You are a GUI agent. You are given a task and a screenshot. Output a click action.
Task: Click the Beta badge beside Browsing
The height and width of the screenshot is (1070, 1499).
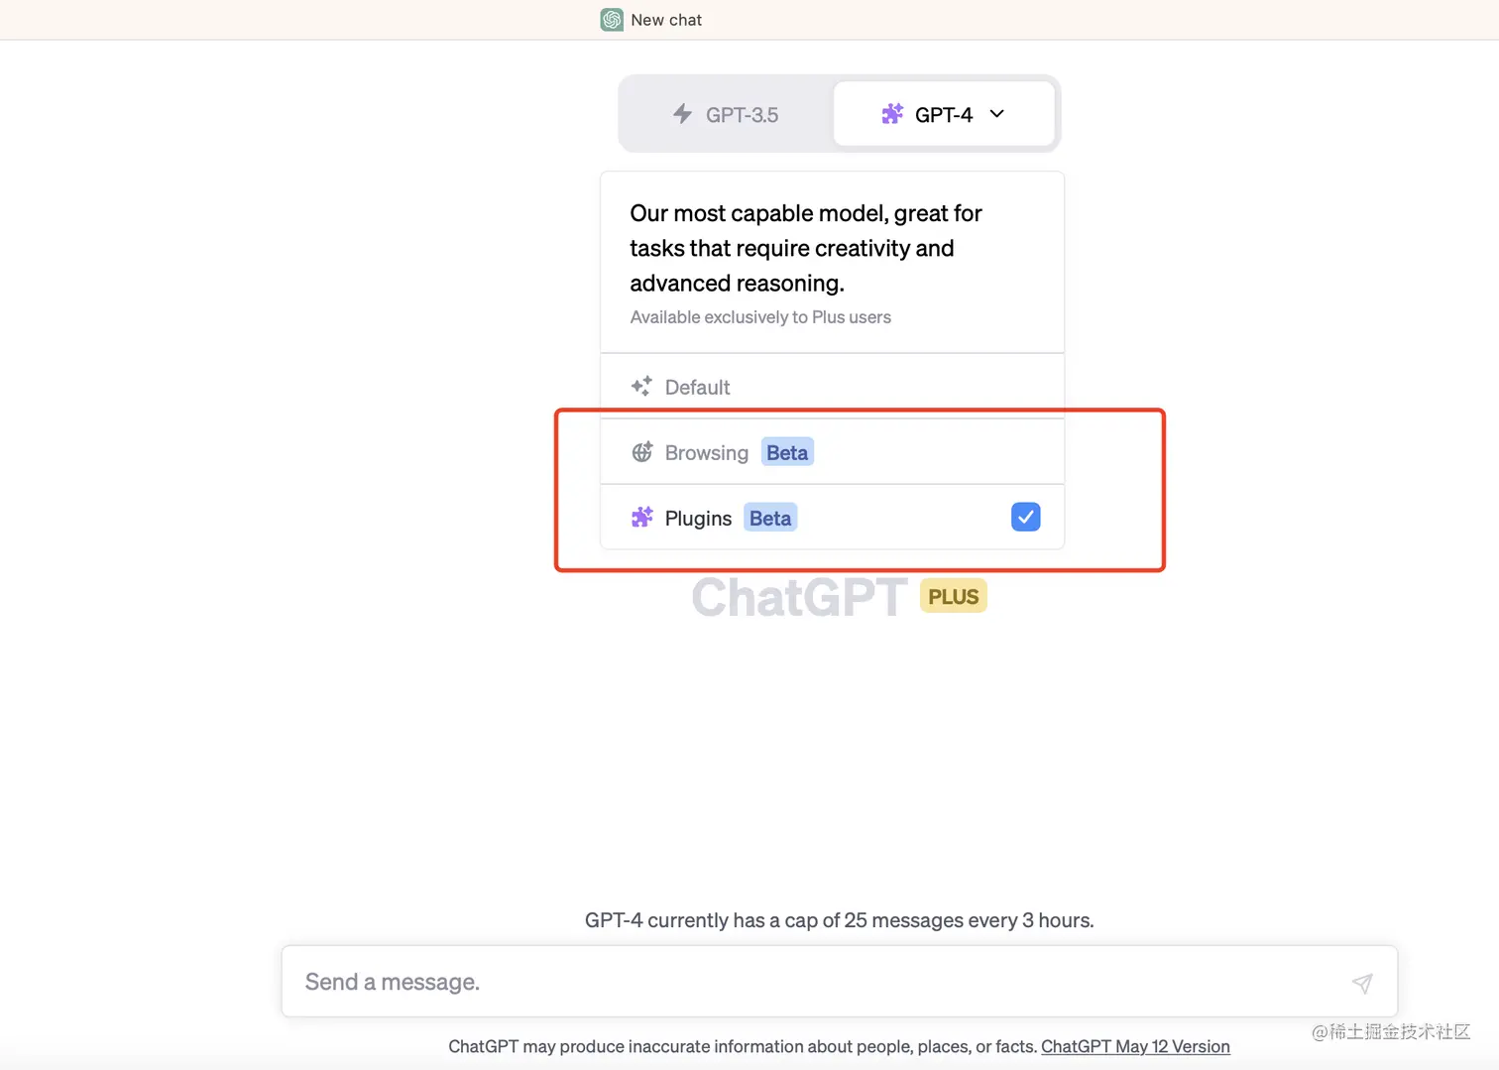787,452
